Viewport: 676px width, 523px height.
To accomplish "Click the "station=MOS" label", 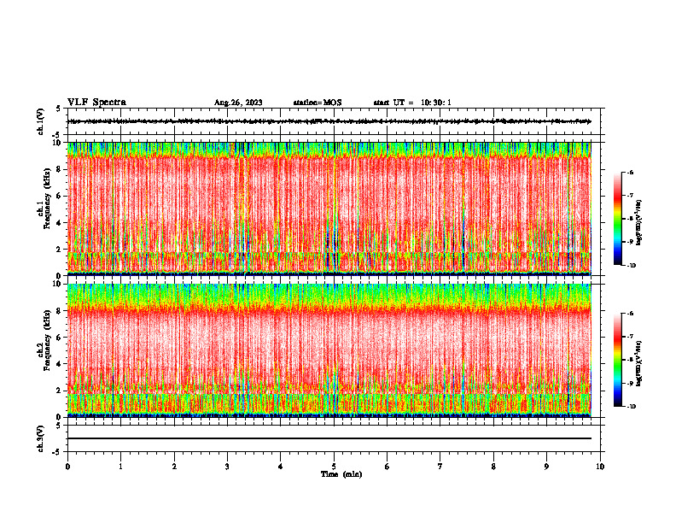I will pyautogui.click(x=318, y=103).
